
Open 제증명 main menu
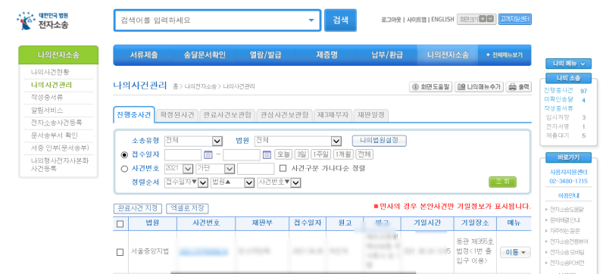click(x=326, y=55)
